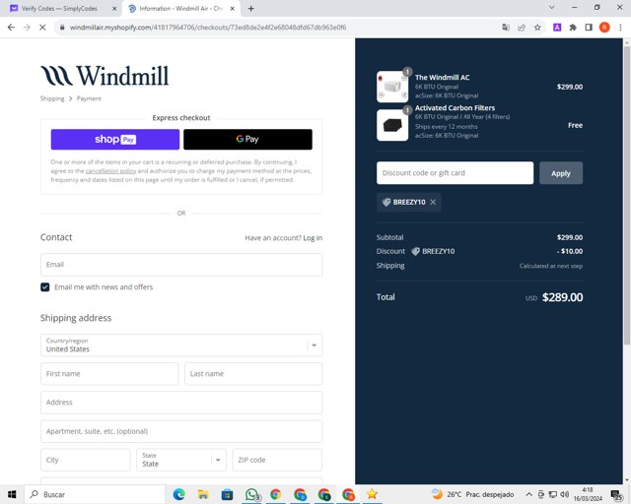
Task: Open the weather widget showing 26°C
Action: tap(473, 494)
